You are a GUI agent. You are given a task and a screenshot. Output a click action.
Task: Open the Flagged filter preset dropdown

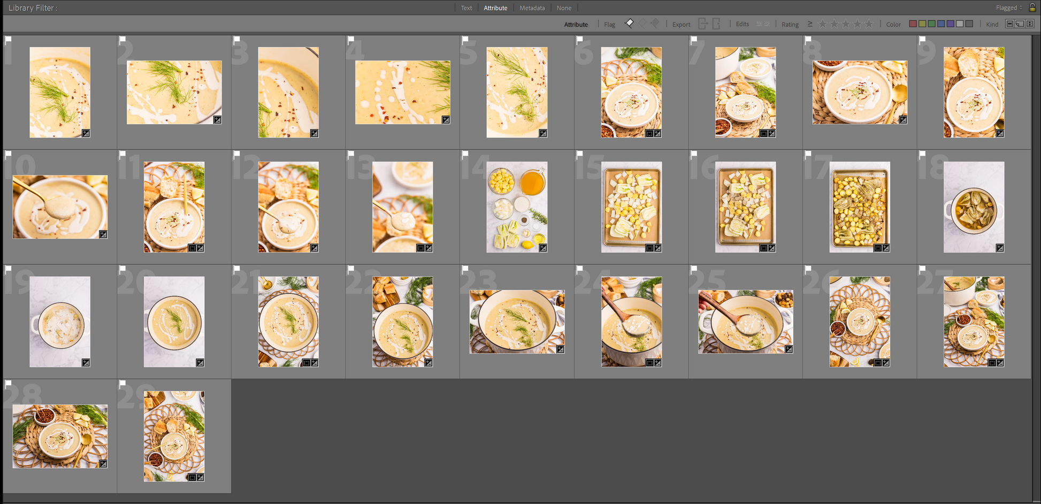click(1009, 8)
